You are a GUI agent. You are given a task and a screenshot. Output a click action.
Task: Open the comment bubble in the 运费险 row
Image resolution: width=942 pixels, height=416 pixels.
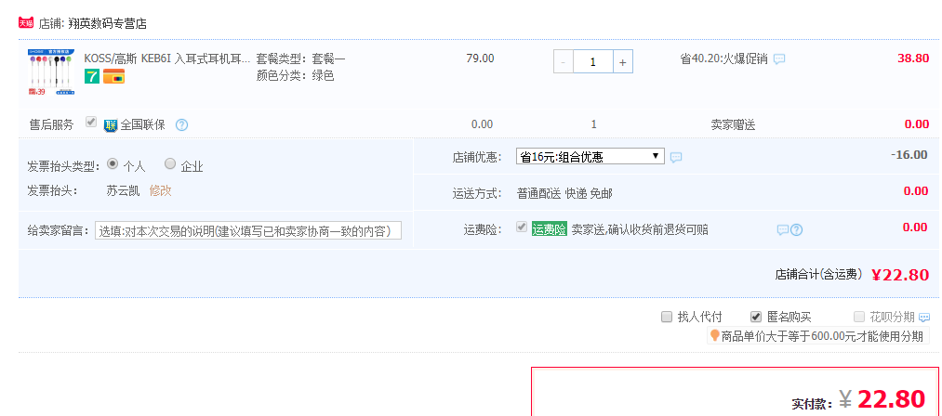click(x=783, y=230)
